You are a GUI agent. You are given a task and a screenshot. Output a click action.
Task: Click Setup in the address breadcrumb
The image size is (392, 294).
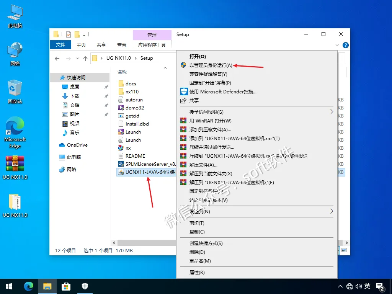point(147,58)
